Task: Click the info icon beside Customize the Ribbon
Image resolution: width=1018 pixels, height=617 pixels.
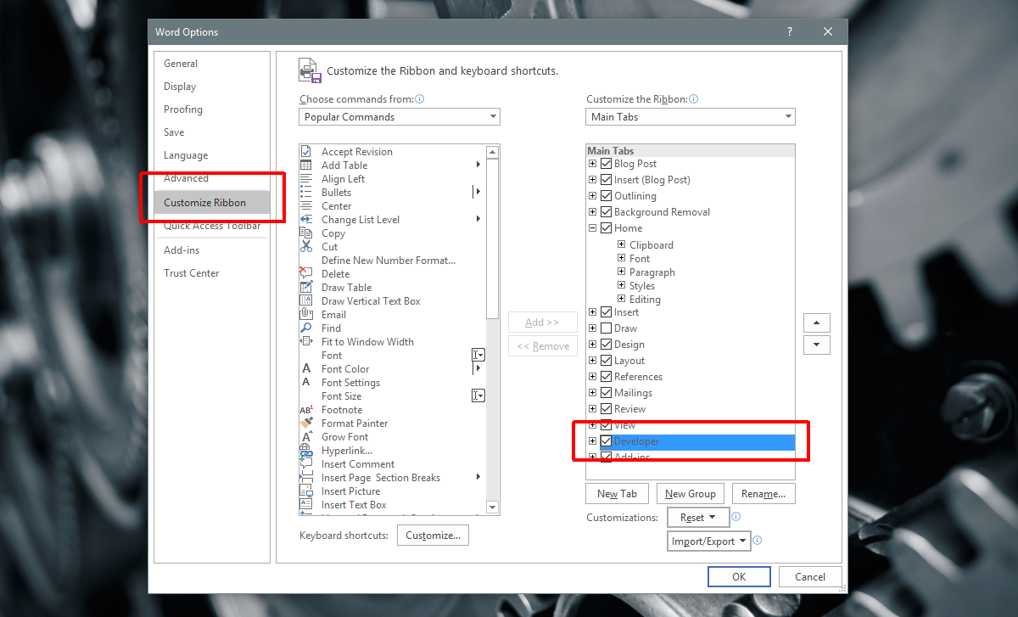Action: click(694, 99)
